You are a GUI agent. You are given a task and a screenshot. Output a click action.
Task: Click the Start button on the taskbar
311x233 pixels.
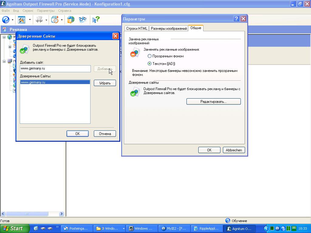[15, 228]
